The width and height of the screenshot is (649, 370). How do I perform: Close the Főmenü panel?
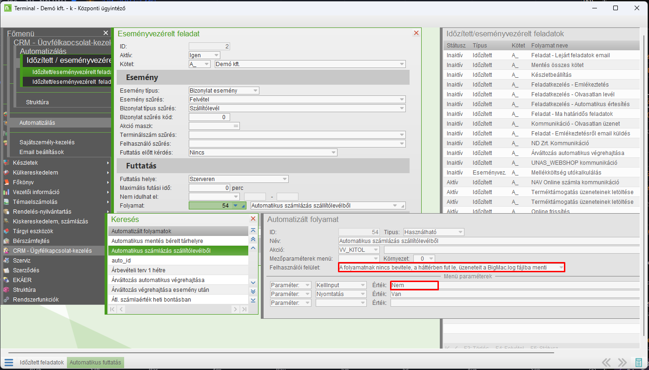click(x=106, y=33)
